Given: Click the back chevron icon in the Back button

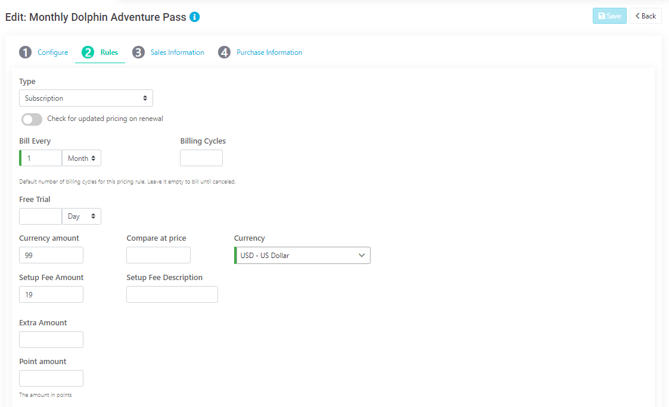Looking at the screenshot, I should 636,16.
